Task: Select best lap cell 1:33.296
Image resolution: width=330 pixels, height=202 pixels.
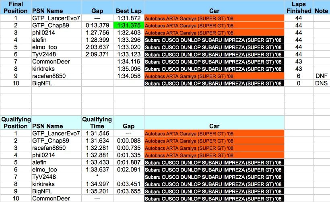Action: (129, 40)
